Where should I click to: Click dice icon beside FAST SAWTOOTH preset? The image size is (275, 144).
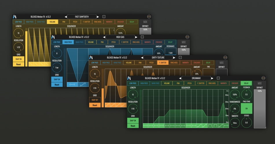[104, 17]
